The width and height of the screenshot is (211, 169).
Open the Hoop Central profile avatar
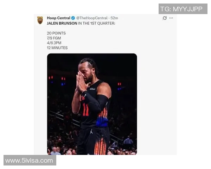click(40, 20)
